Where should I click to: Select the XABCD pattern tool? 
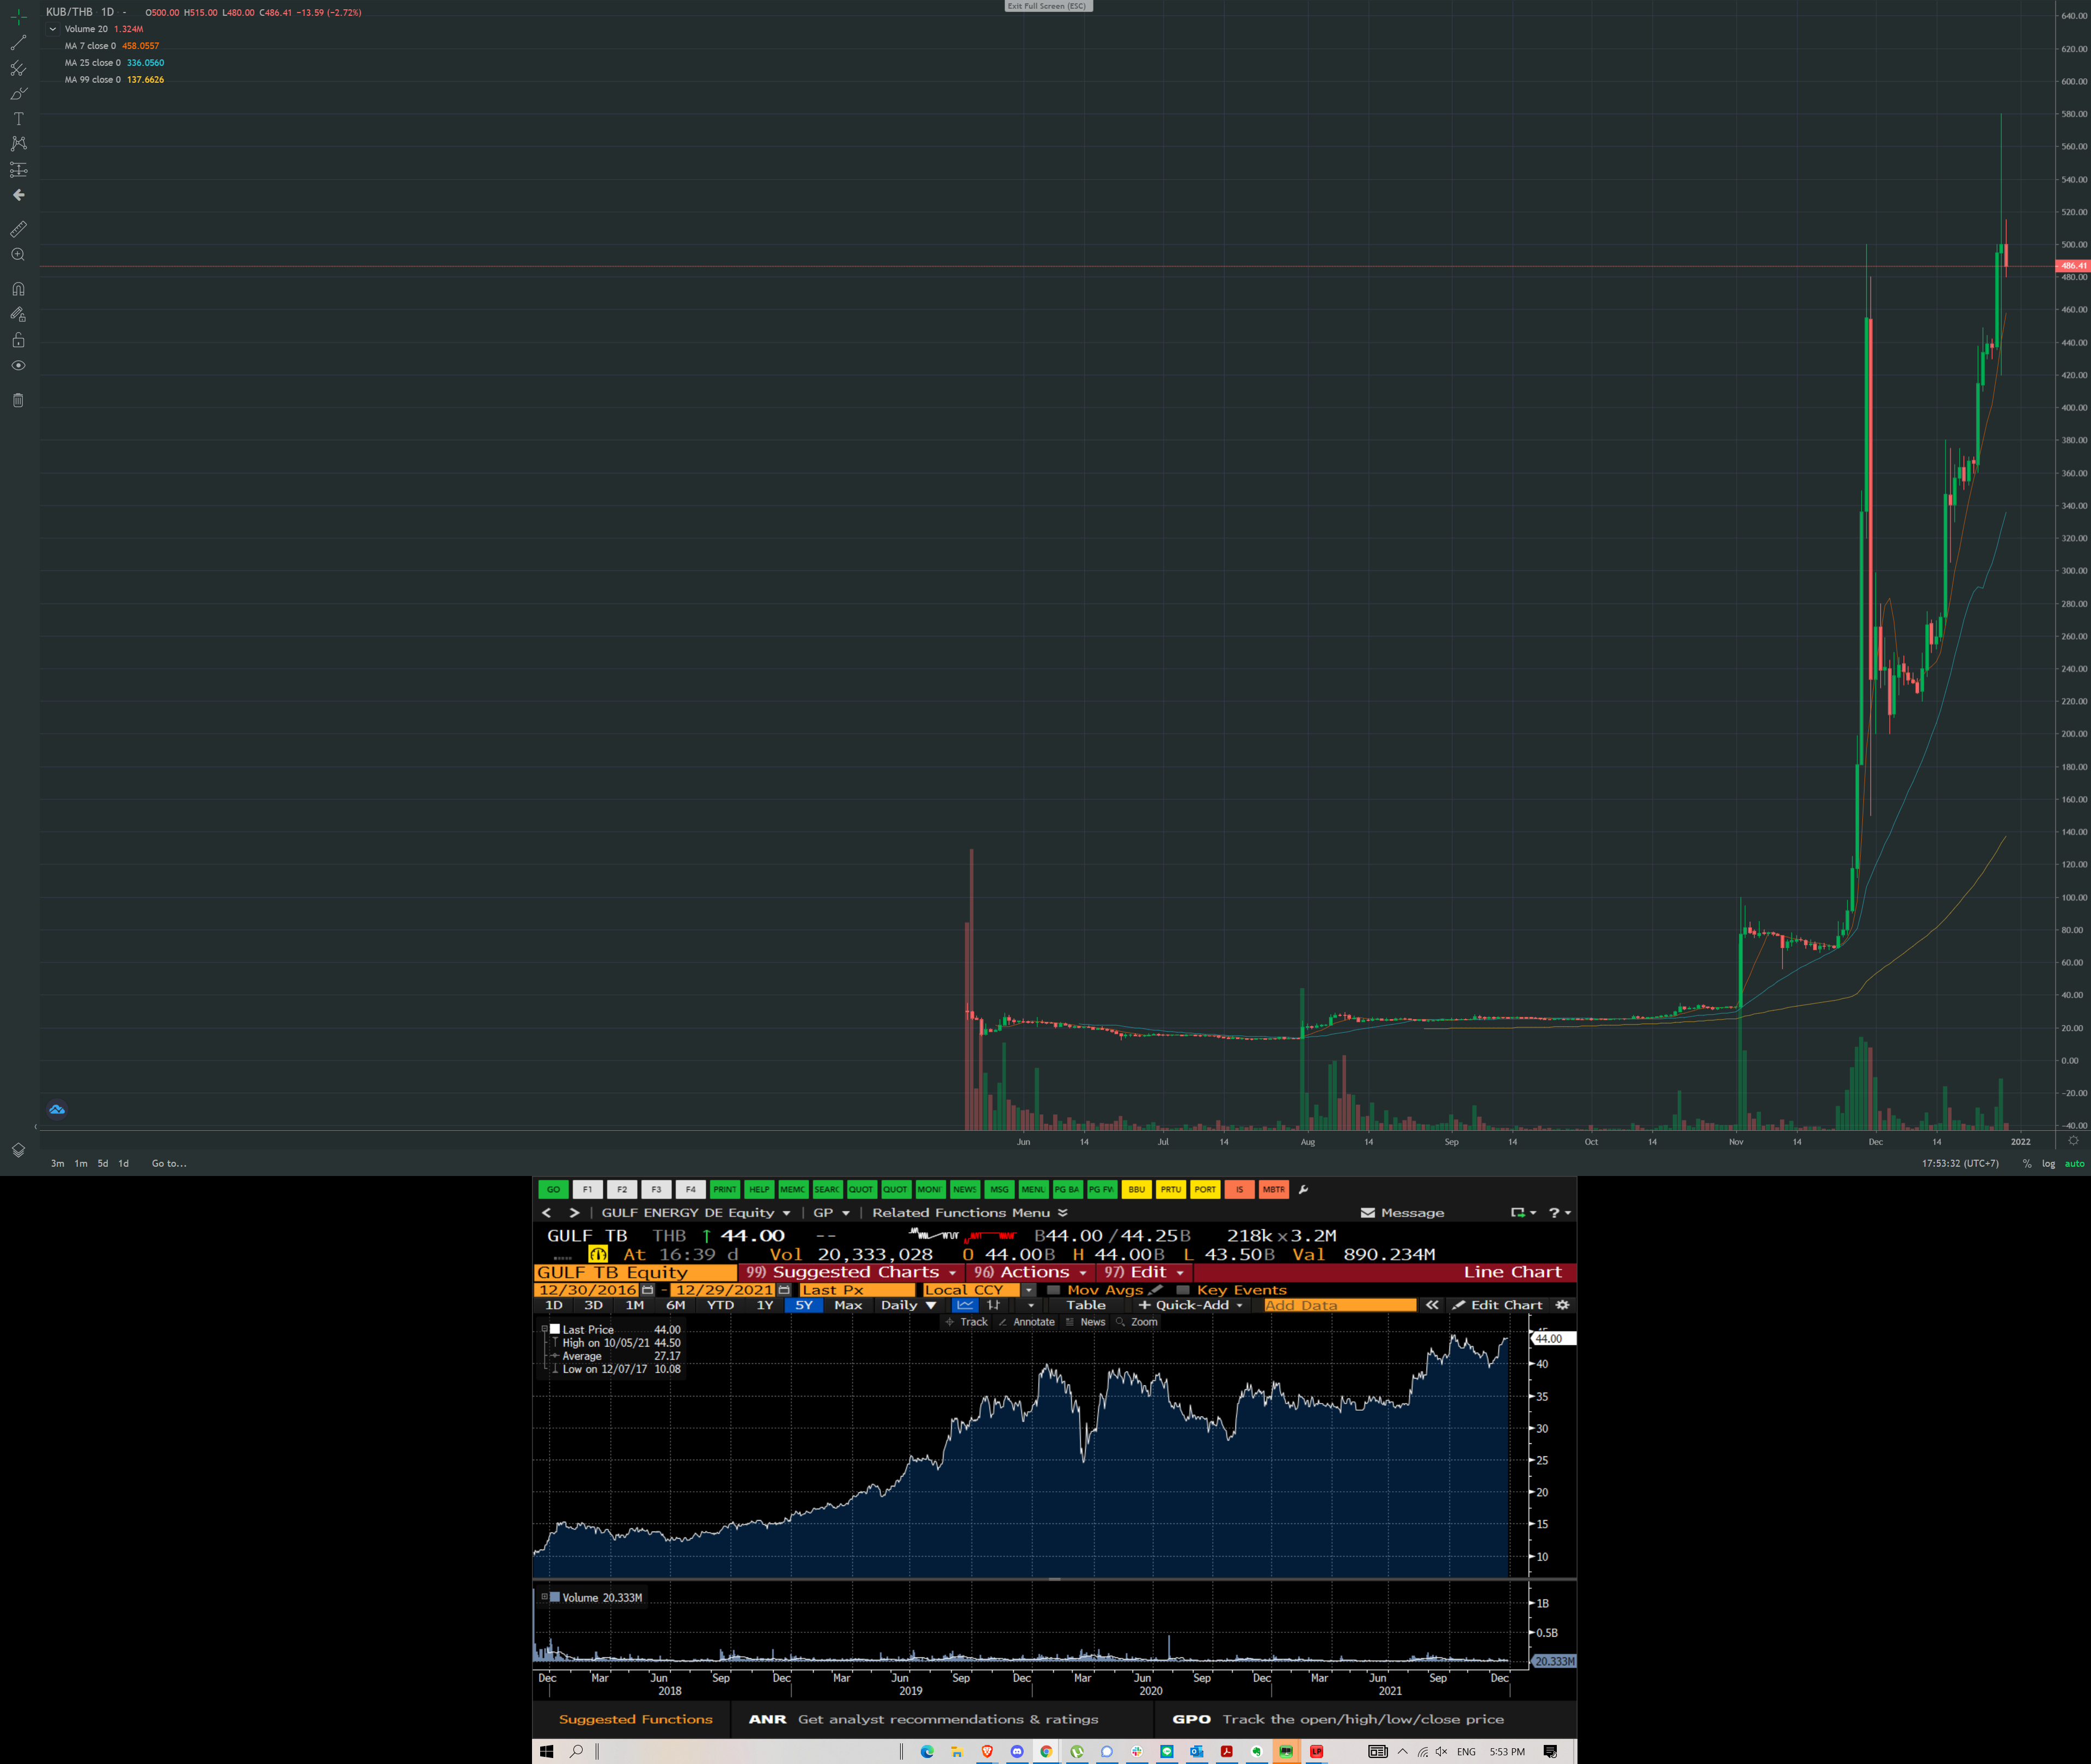coord(18,144)
